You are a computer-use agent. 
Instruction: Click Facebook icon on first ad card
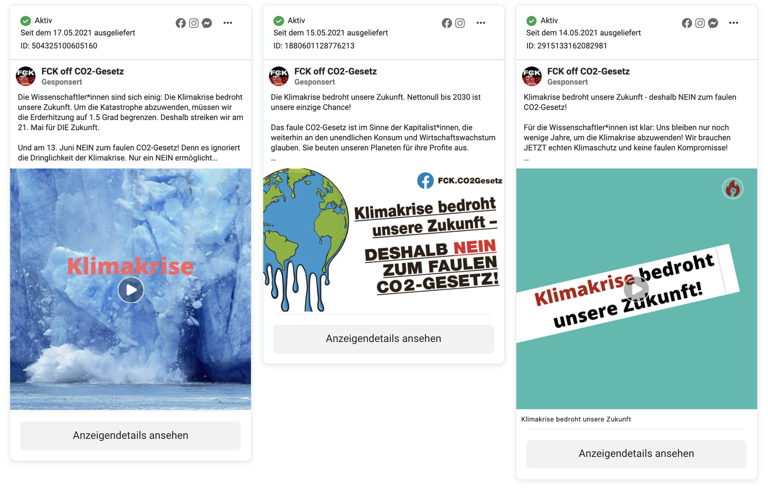180,23
